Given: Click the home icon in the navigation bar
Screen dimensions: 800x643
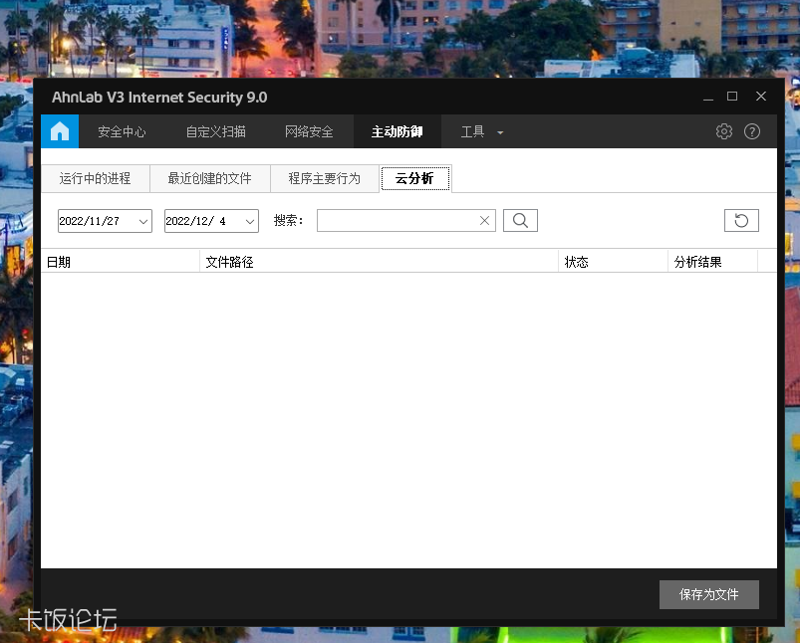Looking at the screenshot, I should point(59,131).
